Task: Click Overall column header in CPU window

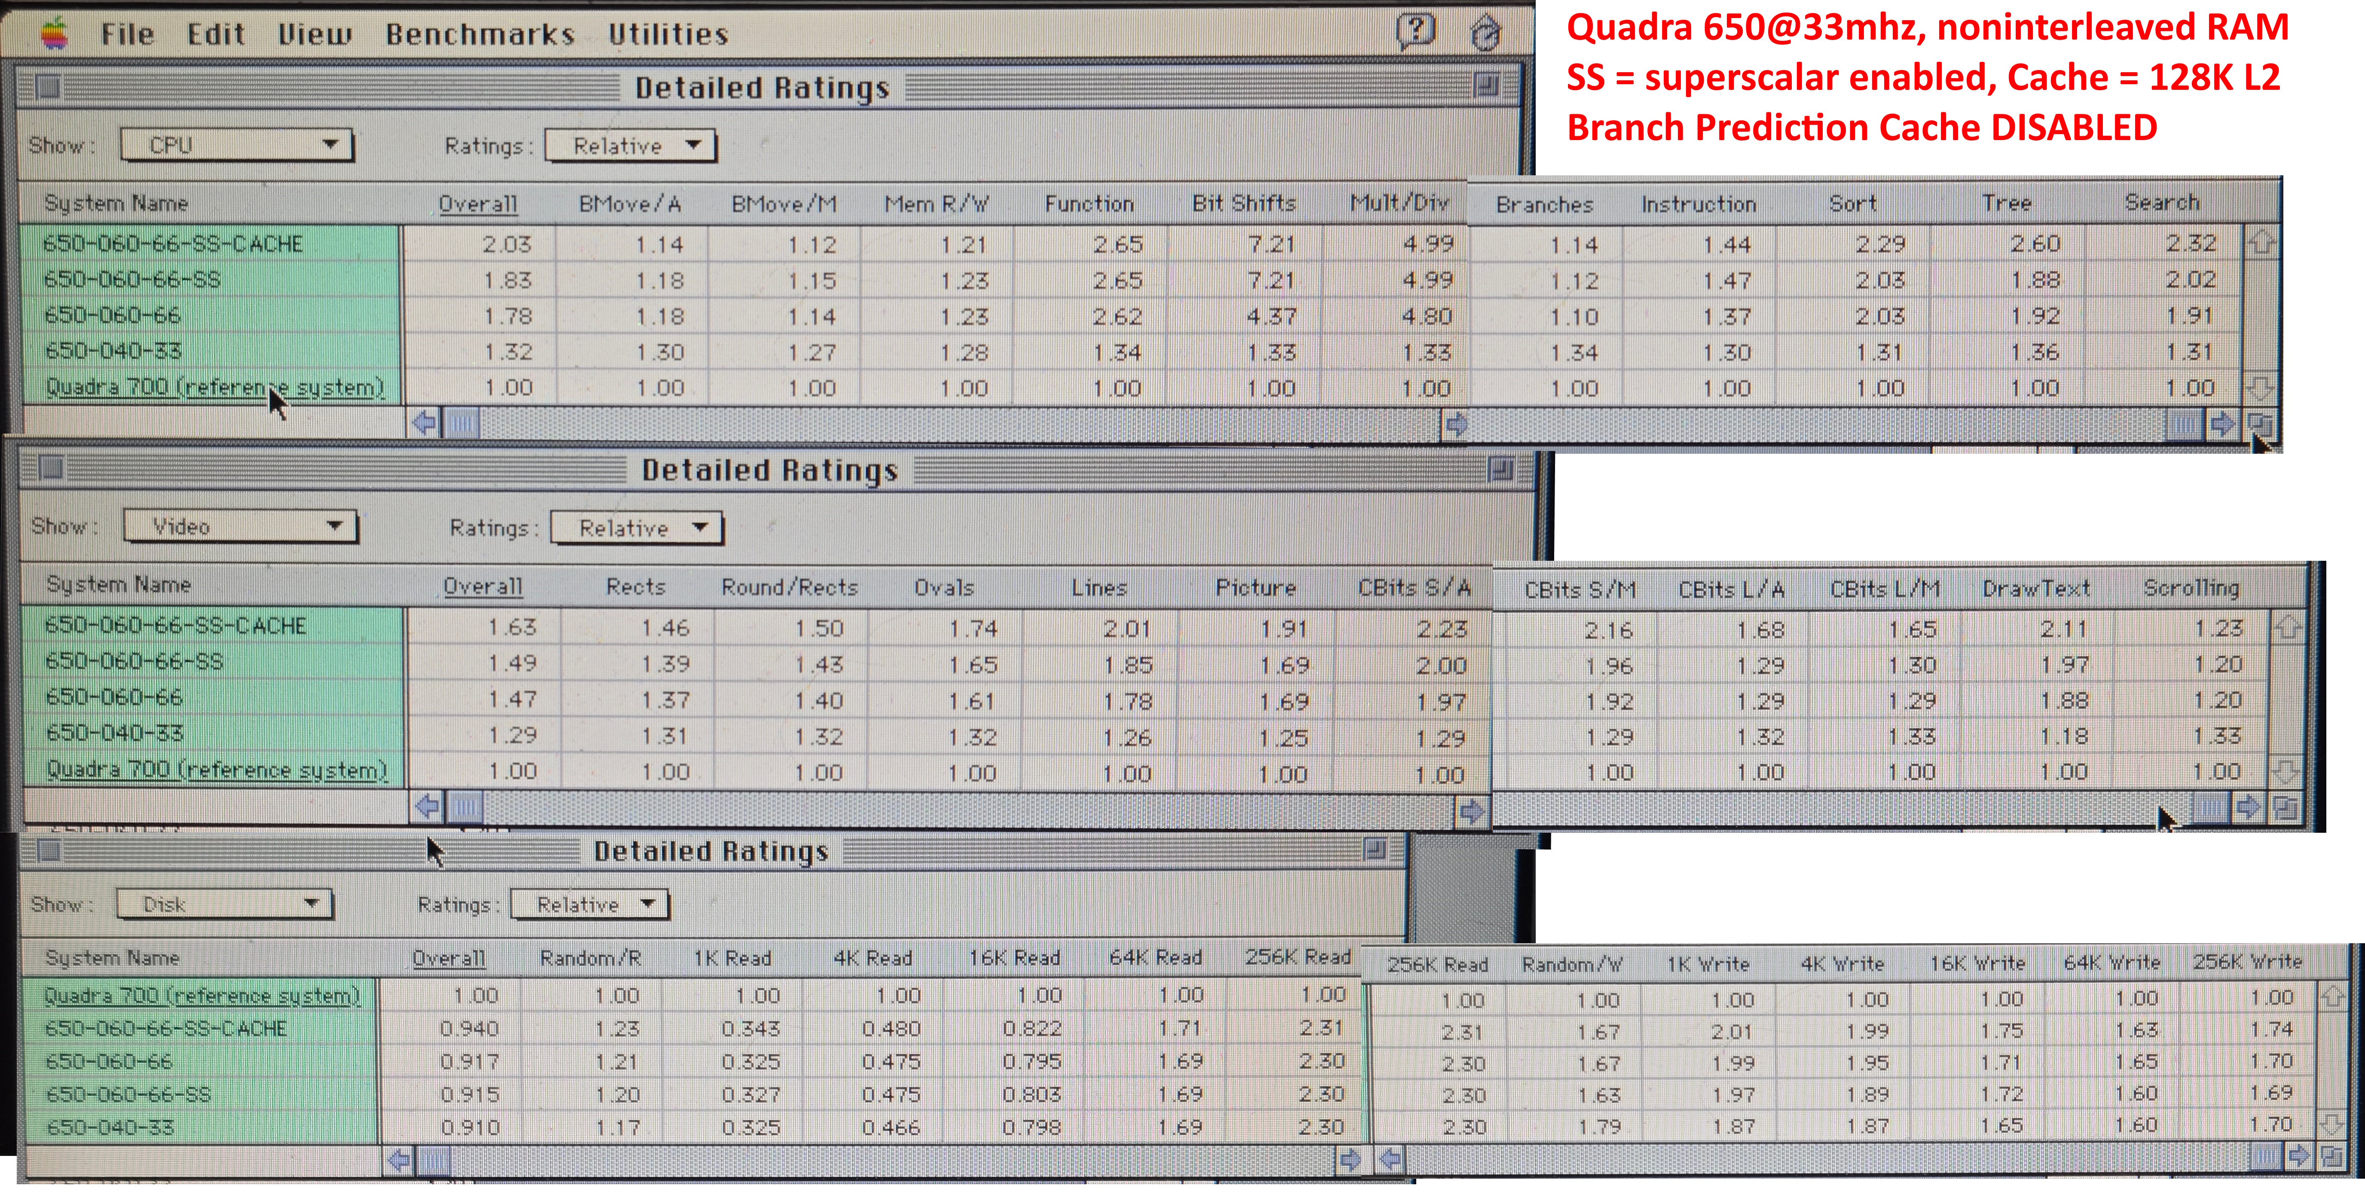Action: pyautogui.click(x=477, y=204)
